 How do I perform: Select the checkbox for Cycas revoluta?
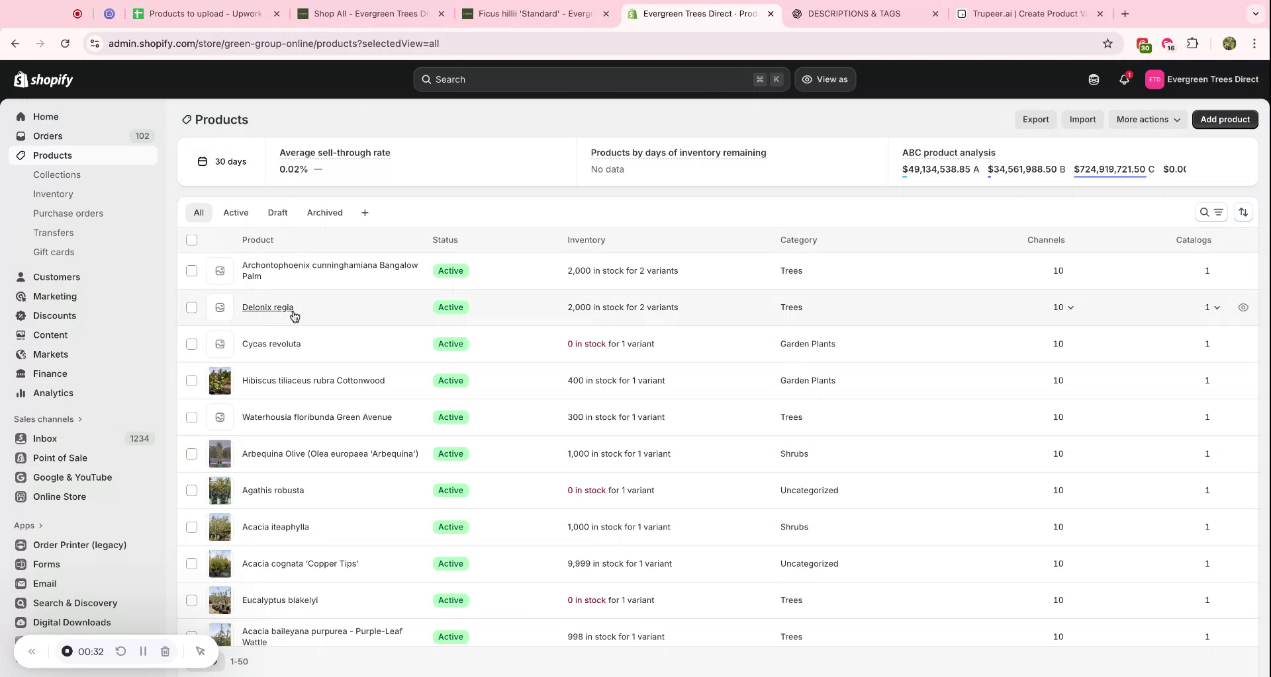(x=191, y=344)
